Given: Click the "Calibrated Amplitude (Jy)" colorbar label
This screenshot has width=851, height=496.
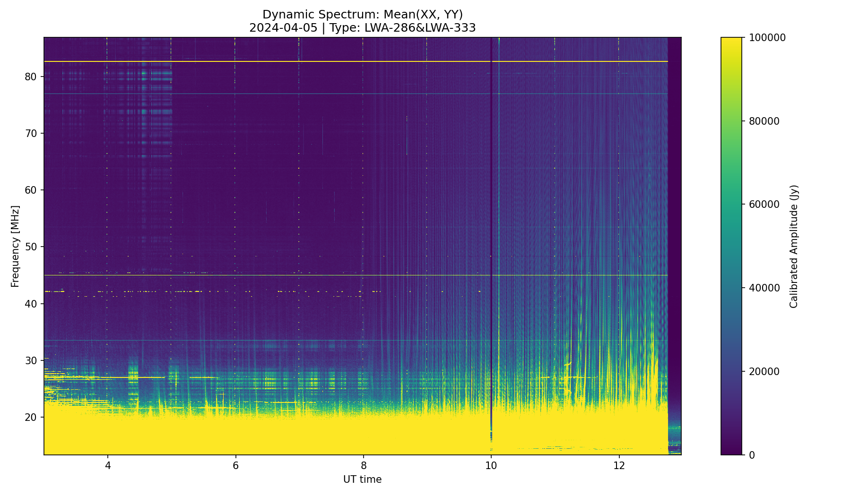Looking at the screenshot, I should click(794, 246).
